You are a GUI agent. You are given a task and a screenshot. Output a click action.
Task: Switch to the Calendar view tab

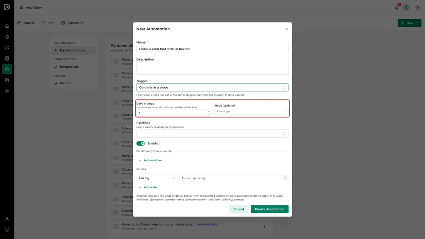[72, 23]
